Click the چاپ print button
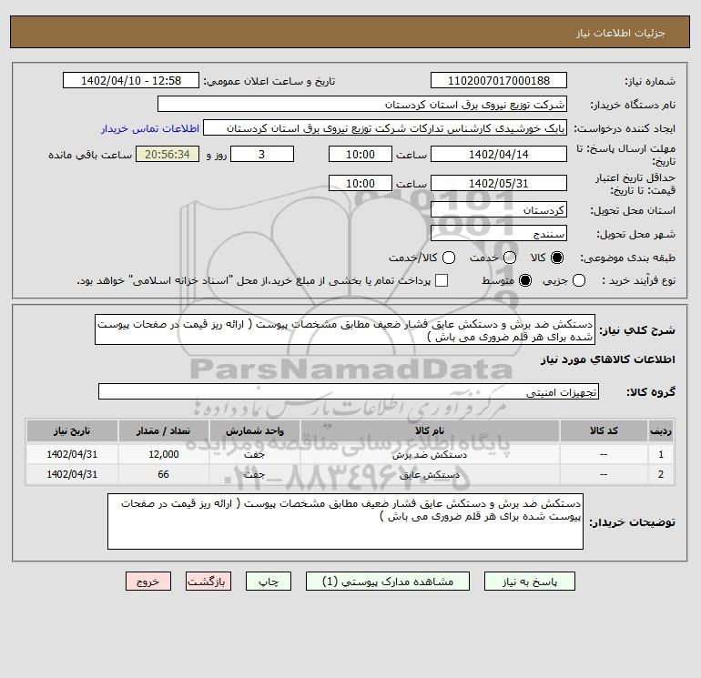This screenshot has height=678, width=701. pos(269,582)
